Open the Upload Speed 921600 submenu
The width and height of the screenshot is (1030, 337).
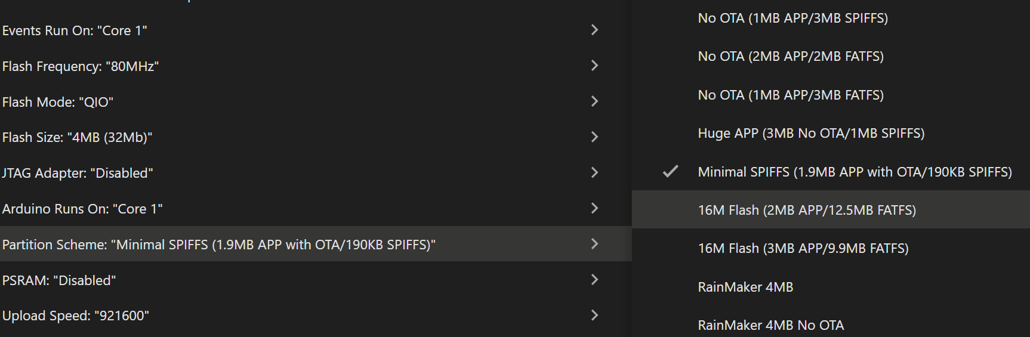click(x=76, y=316)
